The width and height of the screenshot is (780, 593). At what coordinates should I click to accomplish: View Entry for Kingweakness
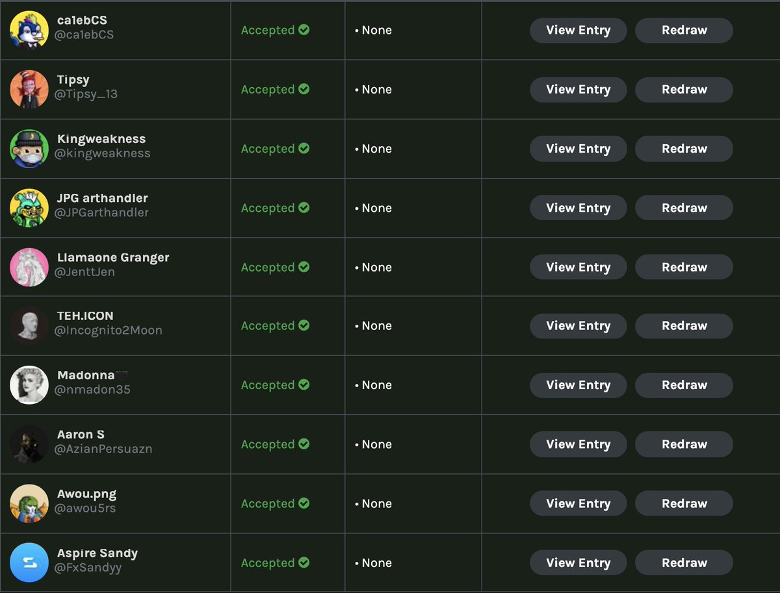click(x=578, y=148)
